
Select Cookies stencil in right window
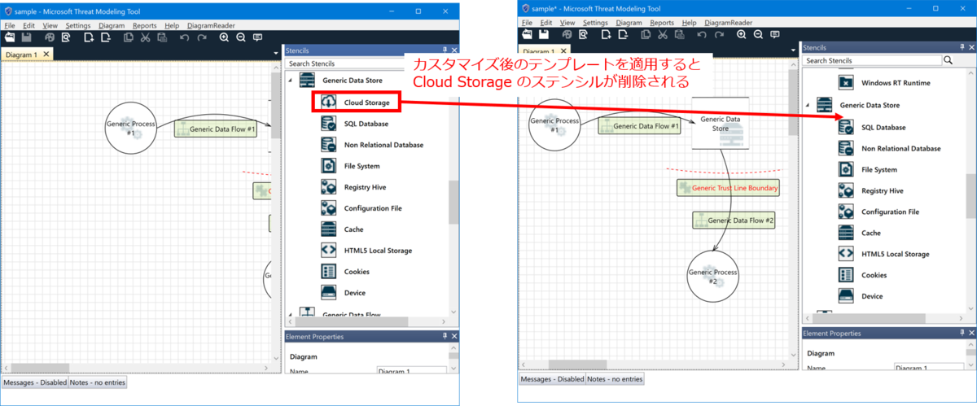[863, 275]
